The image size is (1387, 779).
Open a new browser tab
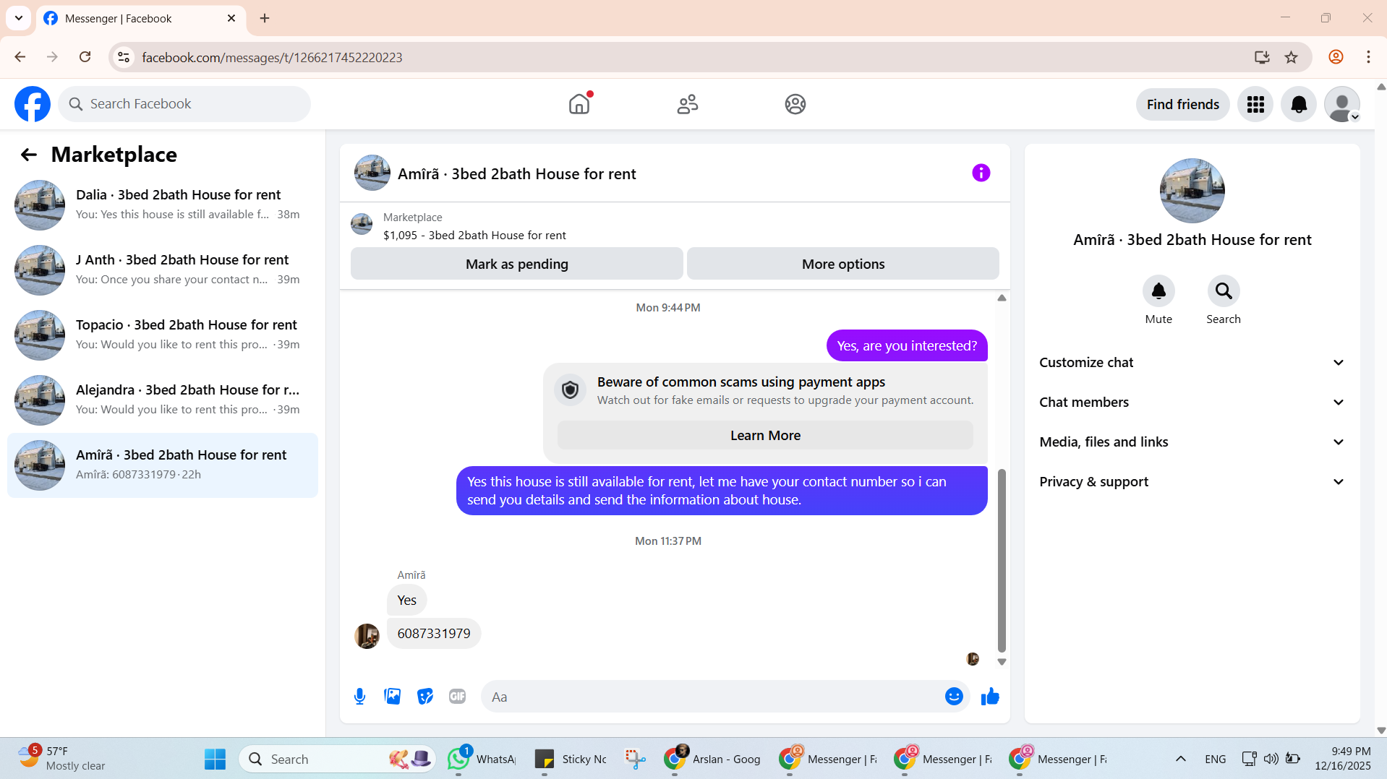265,18
